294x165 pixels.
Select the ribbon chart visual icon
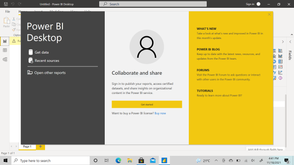click(x=280, y=56)
